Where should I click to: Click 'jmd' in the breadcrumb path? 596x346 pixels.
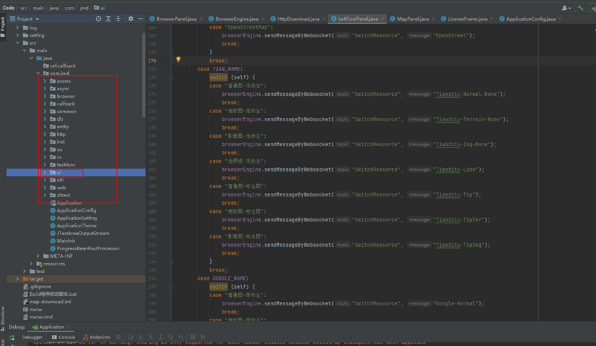[x=84, y=8]
